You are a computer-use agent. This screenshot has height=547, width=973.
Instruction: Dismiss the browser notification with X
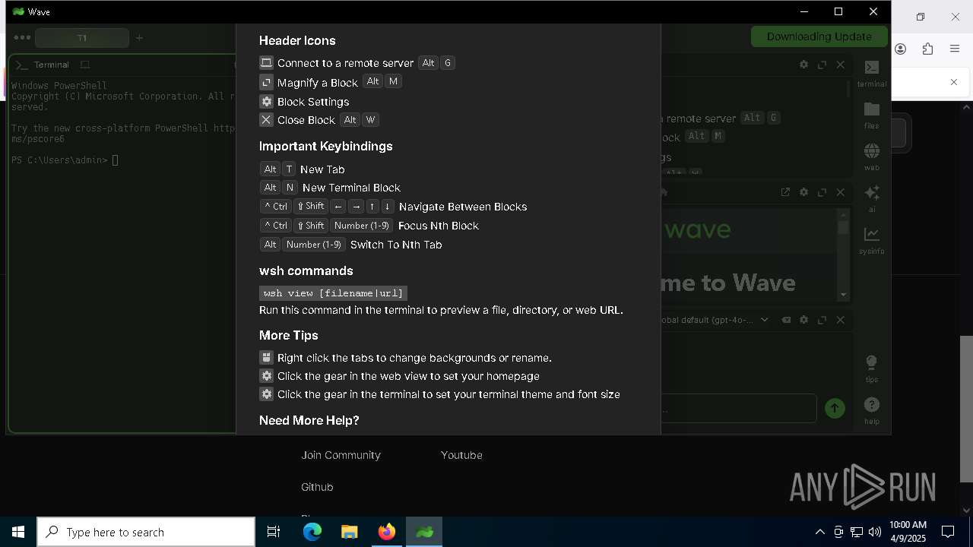tap(954, 82)
